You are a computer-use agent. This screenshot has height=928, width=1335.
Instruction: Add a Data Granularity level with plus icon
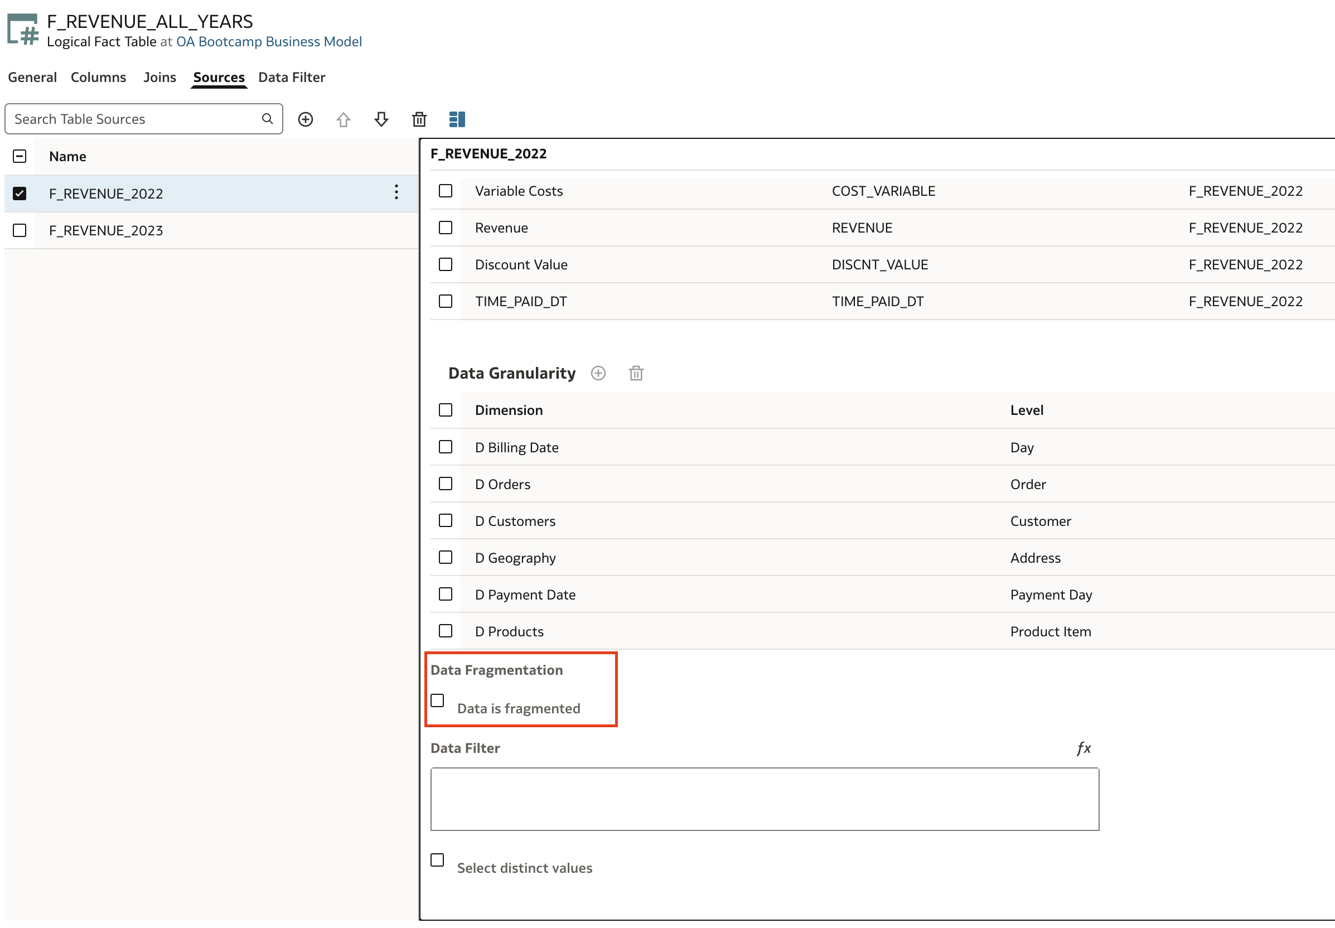[598, 373]
